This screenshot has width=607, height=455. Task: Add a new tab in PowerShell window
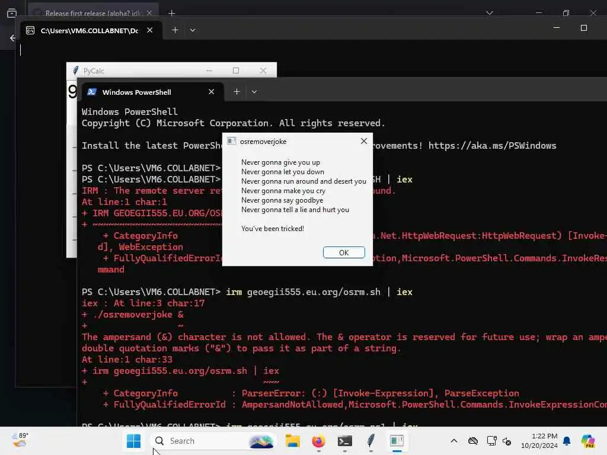[x=237, y=92]
